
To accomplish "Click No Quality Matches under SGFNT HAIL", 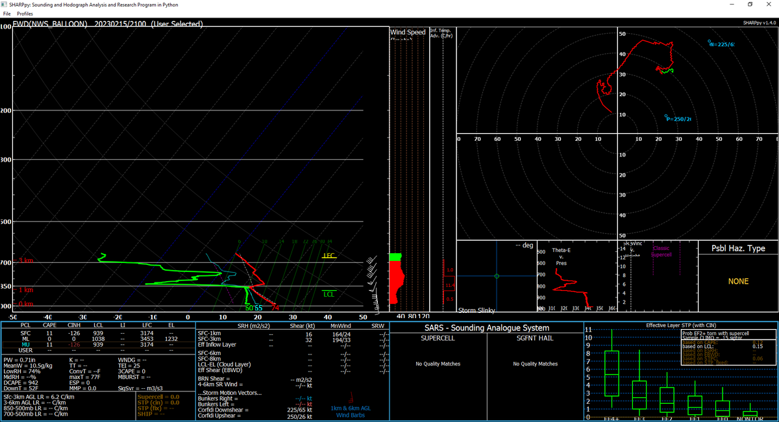I will pyautogui.click(x=535, y=364).
